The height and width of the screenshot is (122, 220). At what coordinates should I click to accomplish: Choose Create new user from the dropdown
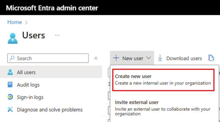(163, 80)
